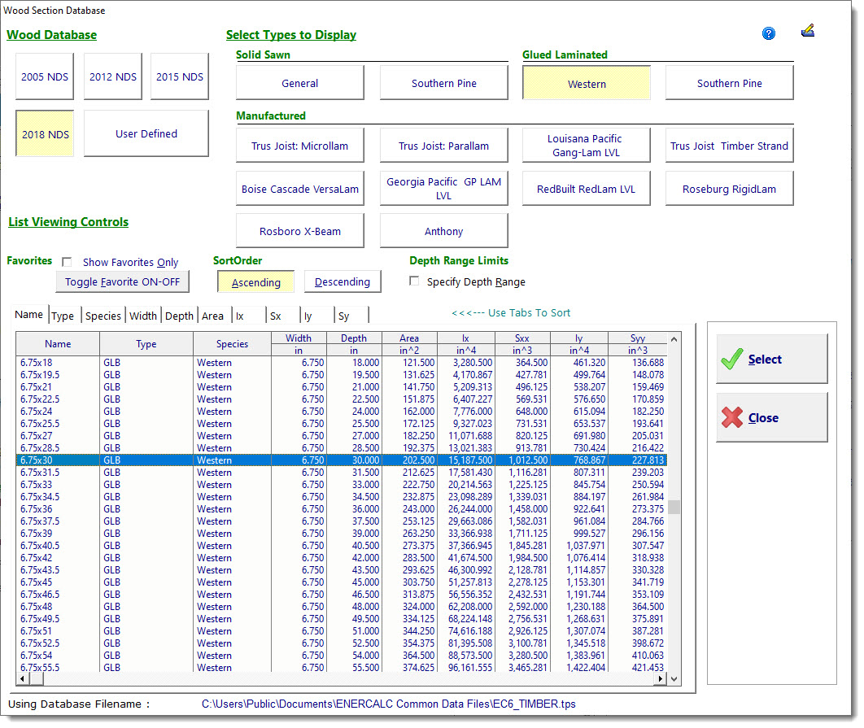Sort list using the Depth tab

179,316
